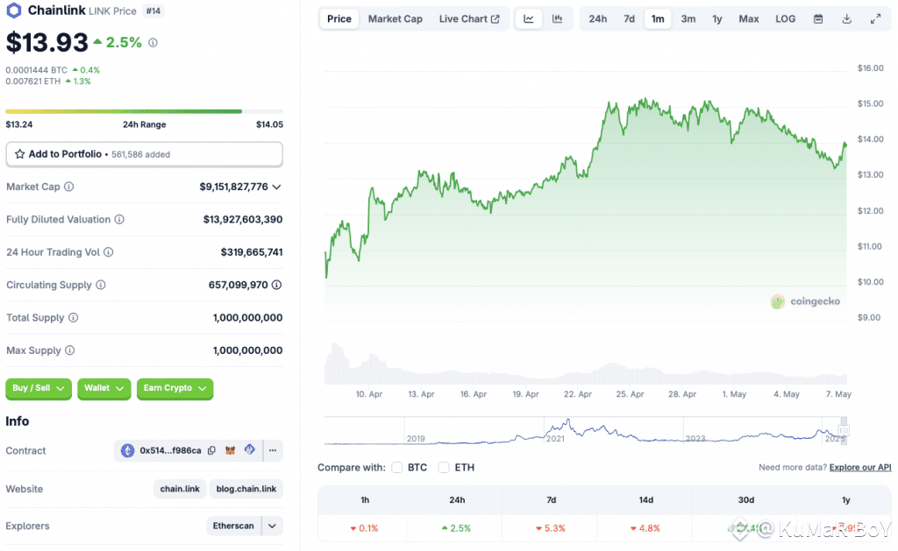Open Live Chart external link
Viewport: 898px width, 551px height.
pos(469,19)
